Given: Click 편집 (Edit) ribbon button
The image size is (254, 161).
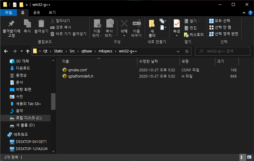Looking at the screenshot, I should tap(191, 28).
